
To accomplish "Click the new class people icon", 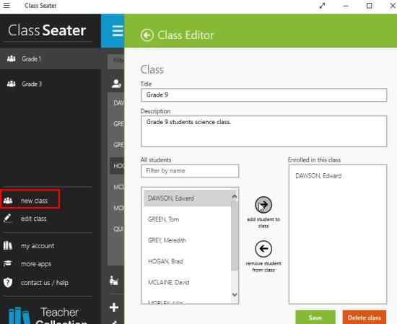I will 8,201.
